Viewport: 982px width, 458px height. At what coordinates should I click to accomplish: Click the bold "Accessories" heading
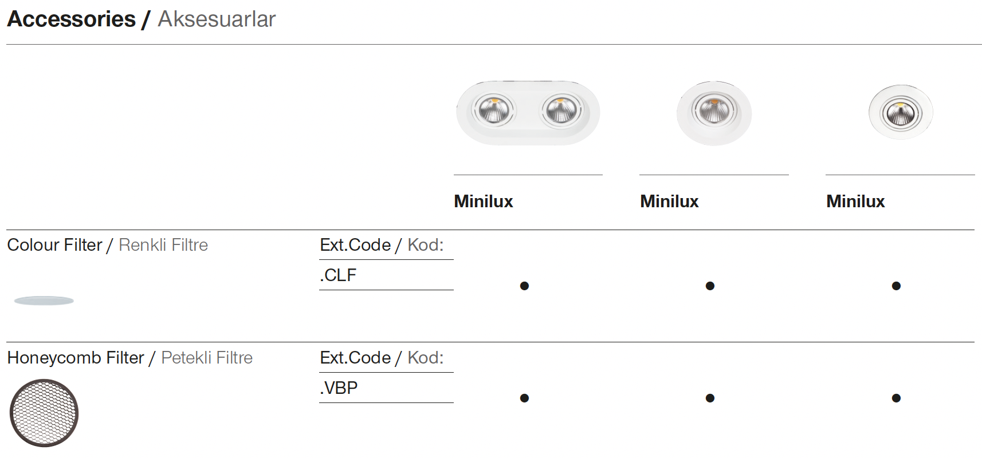coord(71,19)
